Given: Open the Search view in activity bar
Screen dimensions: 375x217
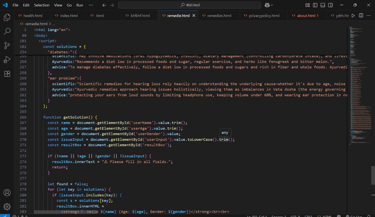Looking at the screenshot, I should [x=7, y=31].
